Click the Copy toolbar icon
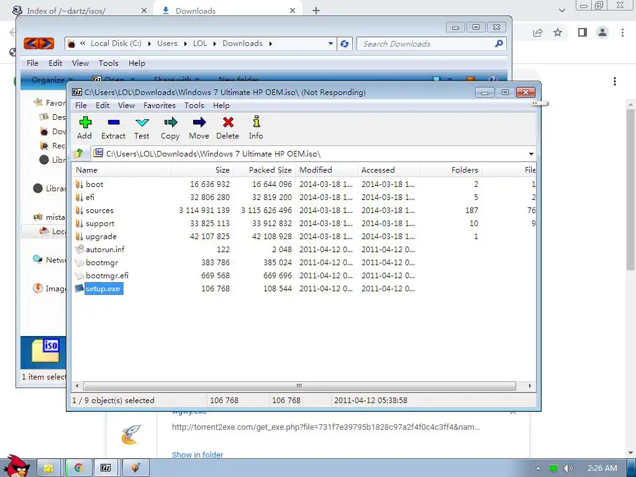The height and width of the screenshot is (477, 636). point(171,122)
